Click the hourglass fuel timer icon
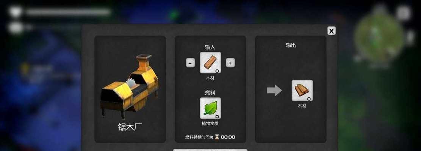The image size is (421, 151). [x=217, y=137]
